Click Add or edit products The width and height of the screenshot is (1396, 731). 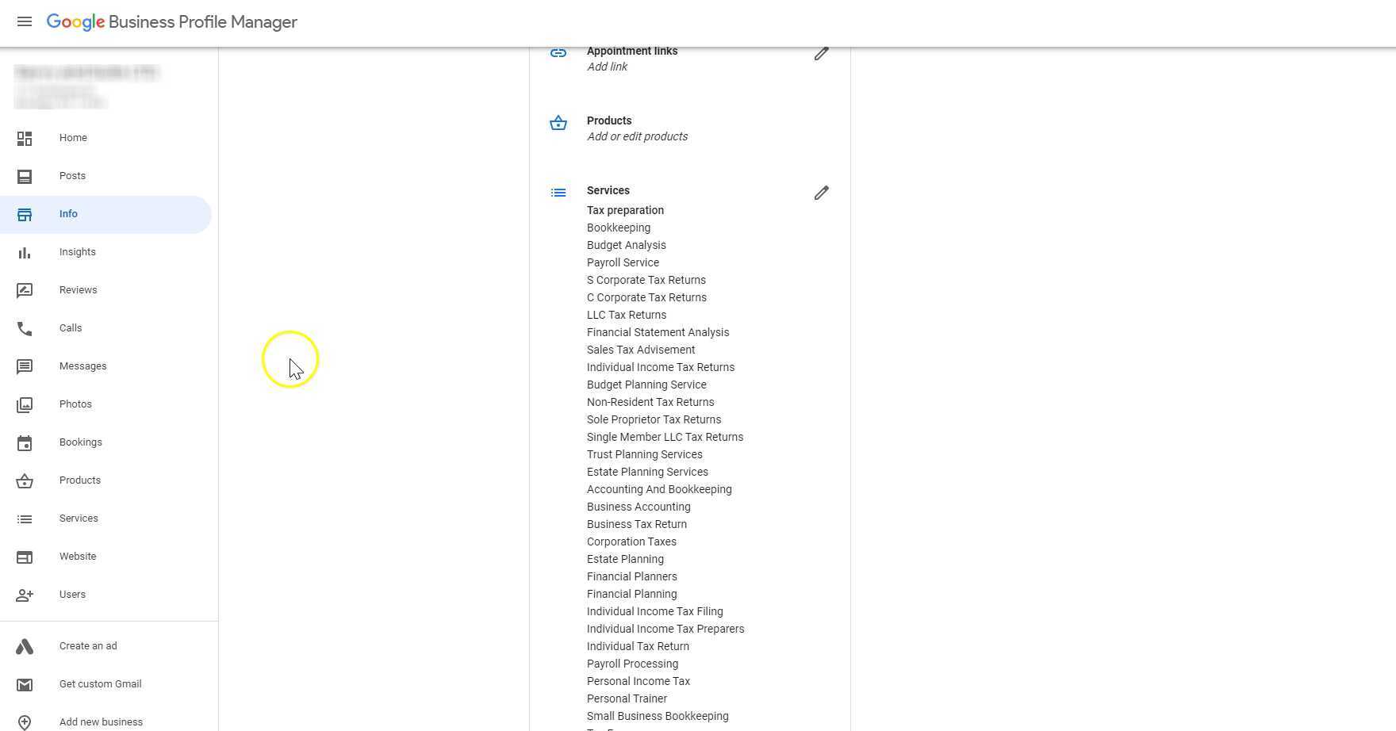tap(637, 136)
